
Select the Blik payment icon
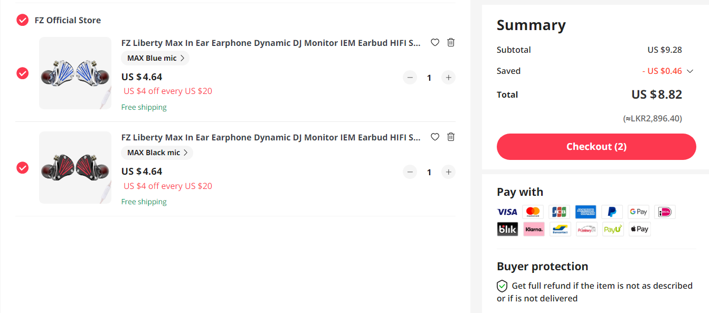click(x=507, y=229)
